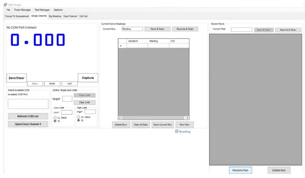Select the UL Value radio button
The image size is (305, 178).
click(x=79, y=117)
